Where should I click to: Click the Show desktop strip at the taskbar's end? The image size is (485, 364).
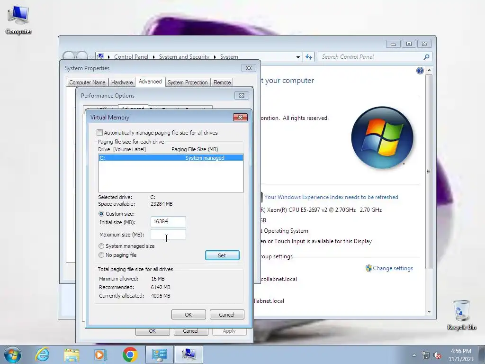[x=482, y=355]
